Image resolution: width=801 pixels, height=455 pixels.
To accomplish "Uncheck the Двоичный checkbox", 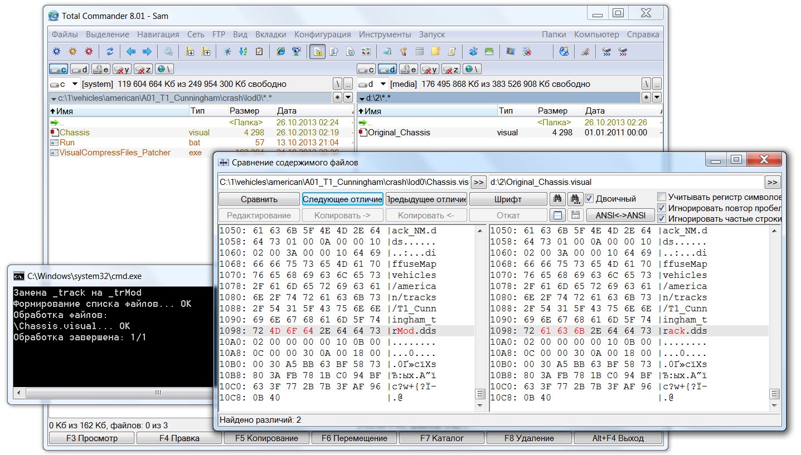I will point(589,199).
